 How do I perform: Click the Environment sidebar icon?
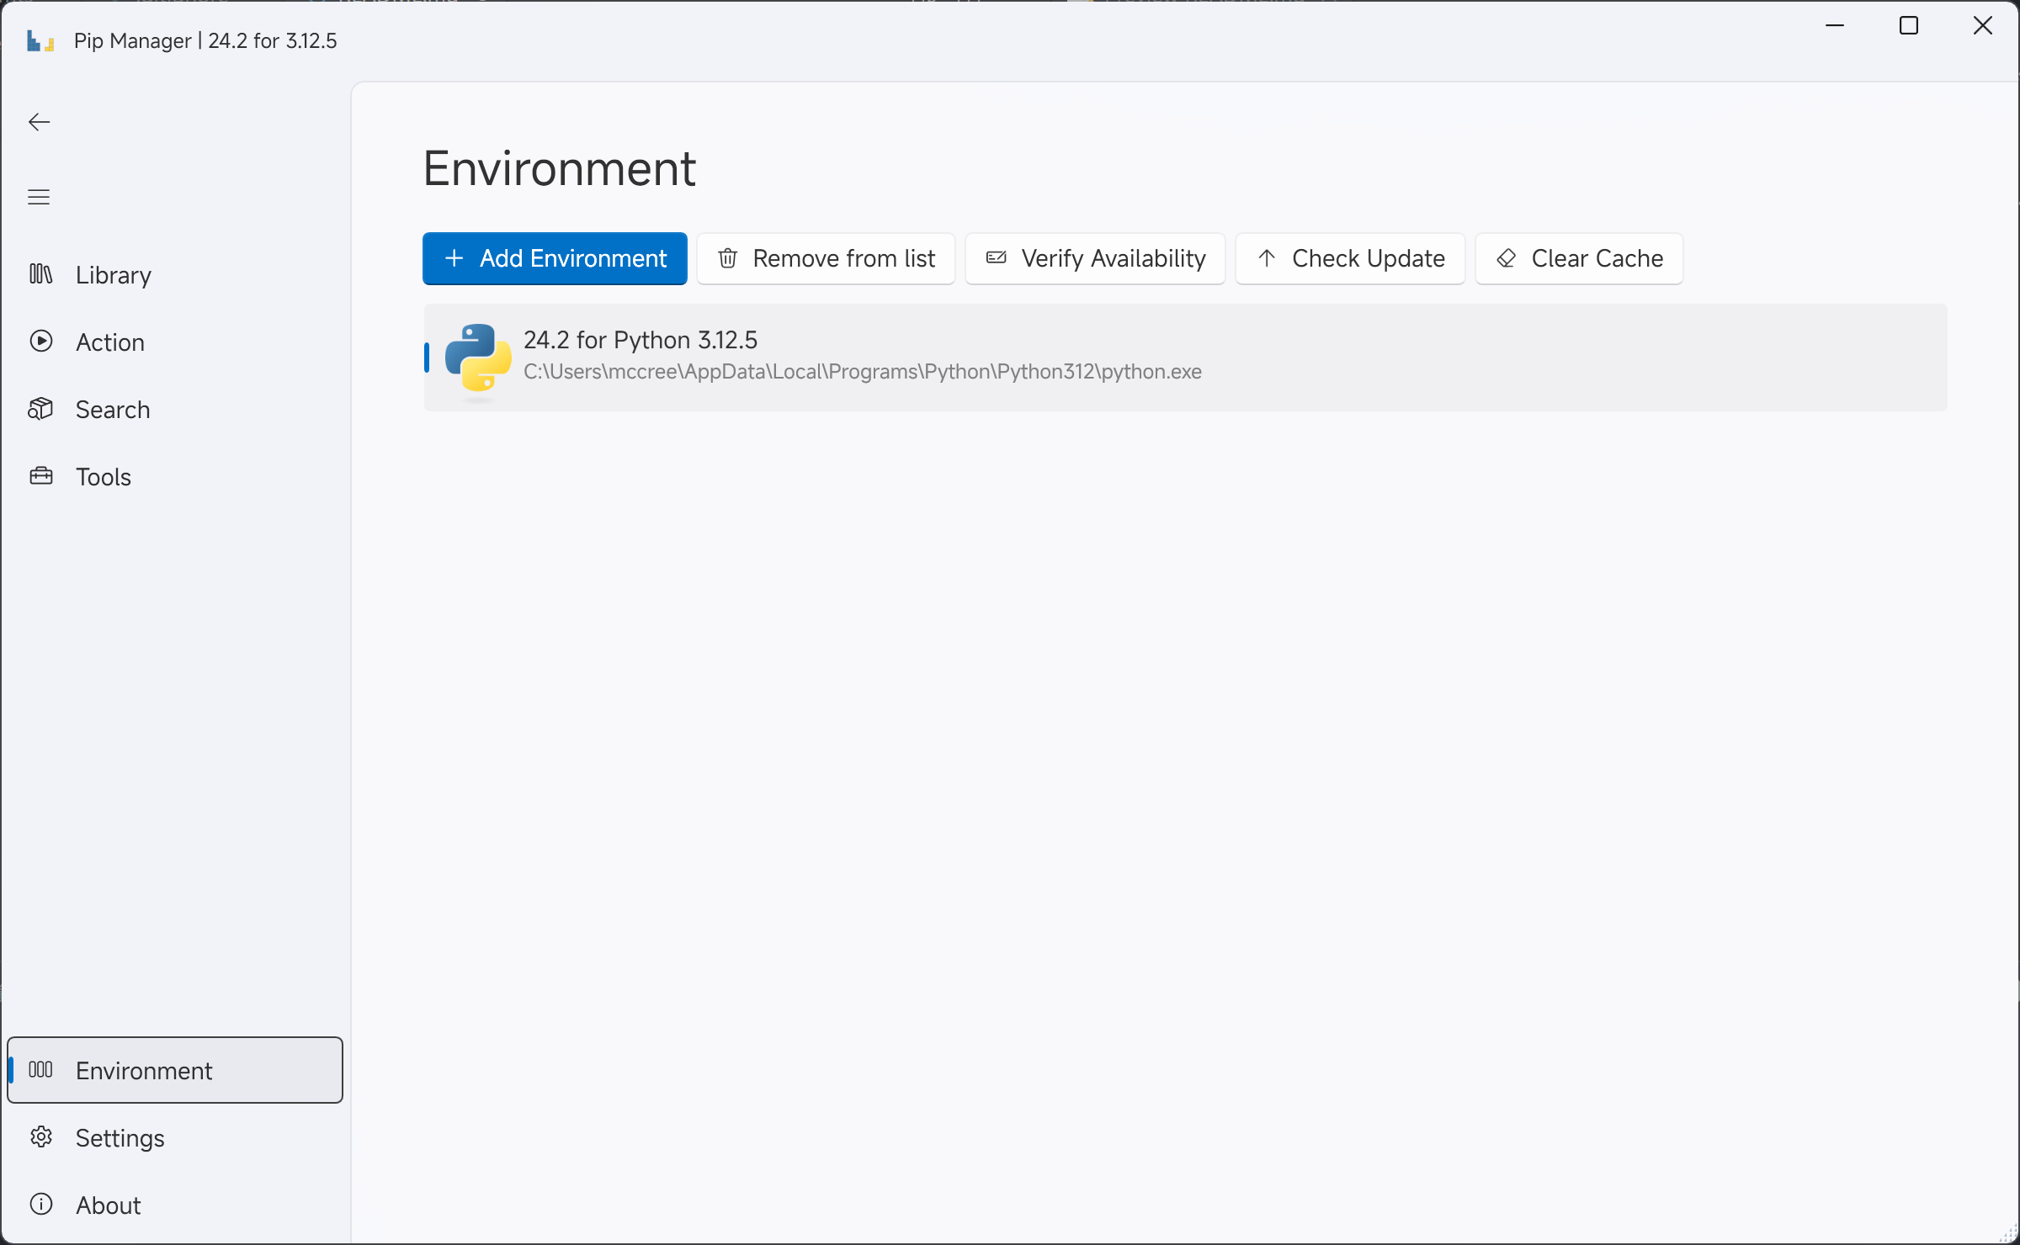tap(40, 1070)
